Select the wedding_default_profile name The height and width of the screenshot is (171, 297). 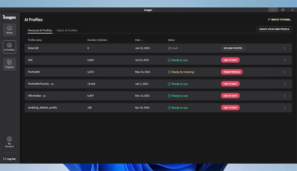[42, 107]
